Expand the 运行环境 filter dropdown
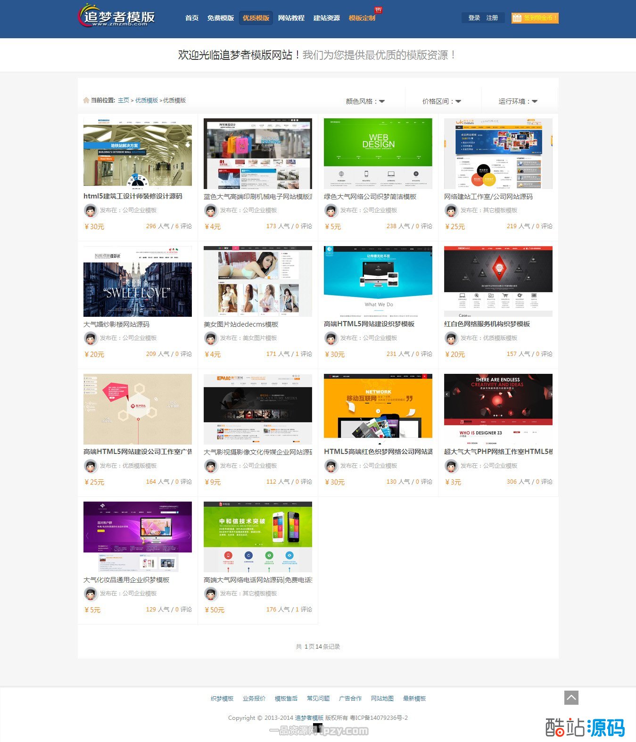Viewport: 636px width, 742px height. click(x=518, y=101)
